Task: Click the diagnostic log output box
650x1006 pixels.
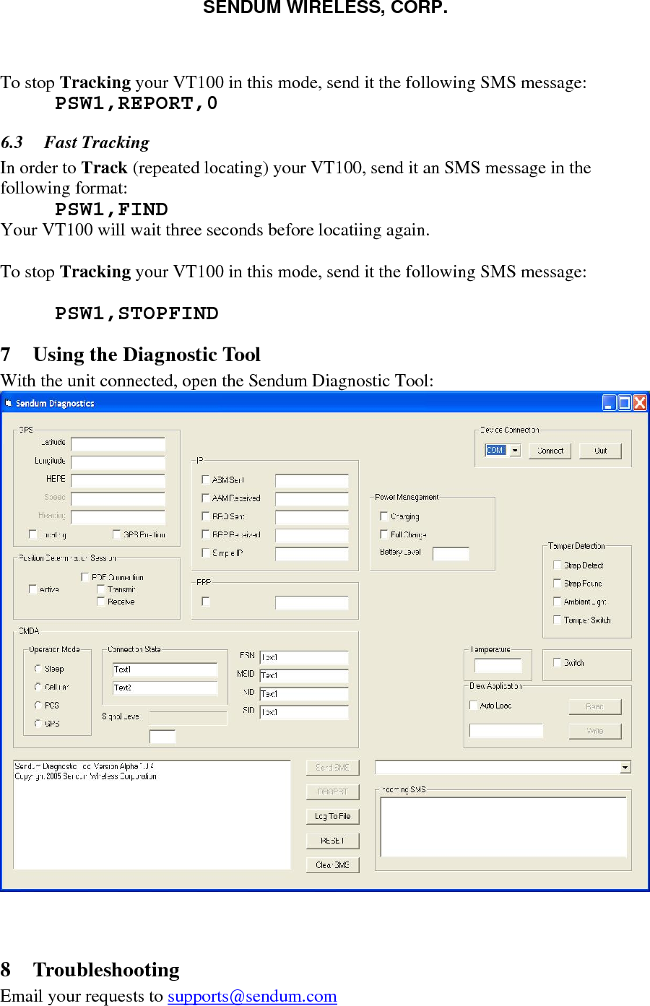Action: point(152,815)
